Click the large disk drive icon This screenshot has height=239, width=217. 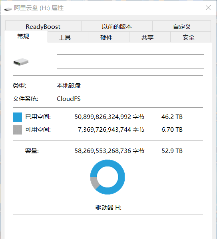tap(21, 62)
